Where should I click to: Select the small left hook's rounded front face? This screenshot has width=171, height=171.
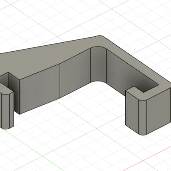(x=6, y=111)
